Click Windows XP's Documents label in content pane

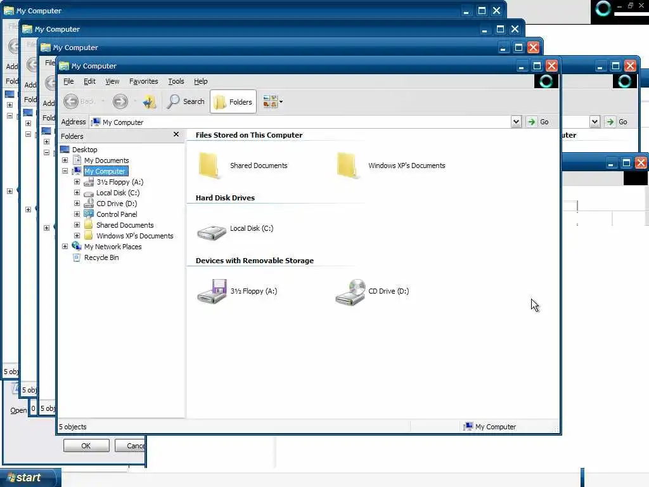407,166
